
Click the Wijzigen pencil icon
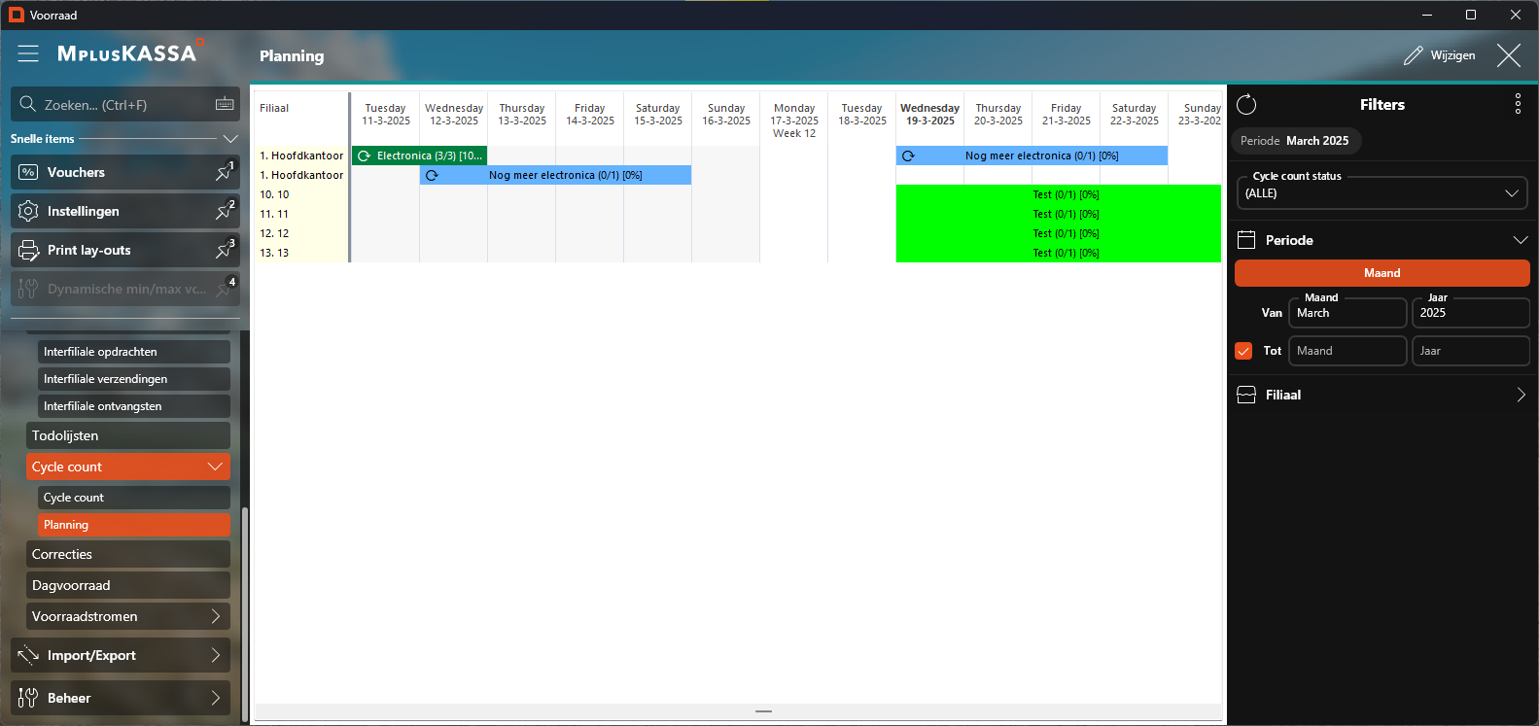click(x=1414, y=55)
